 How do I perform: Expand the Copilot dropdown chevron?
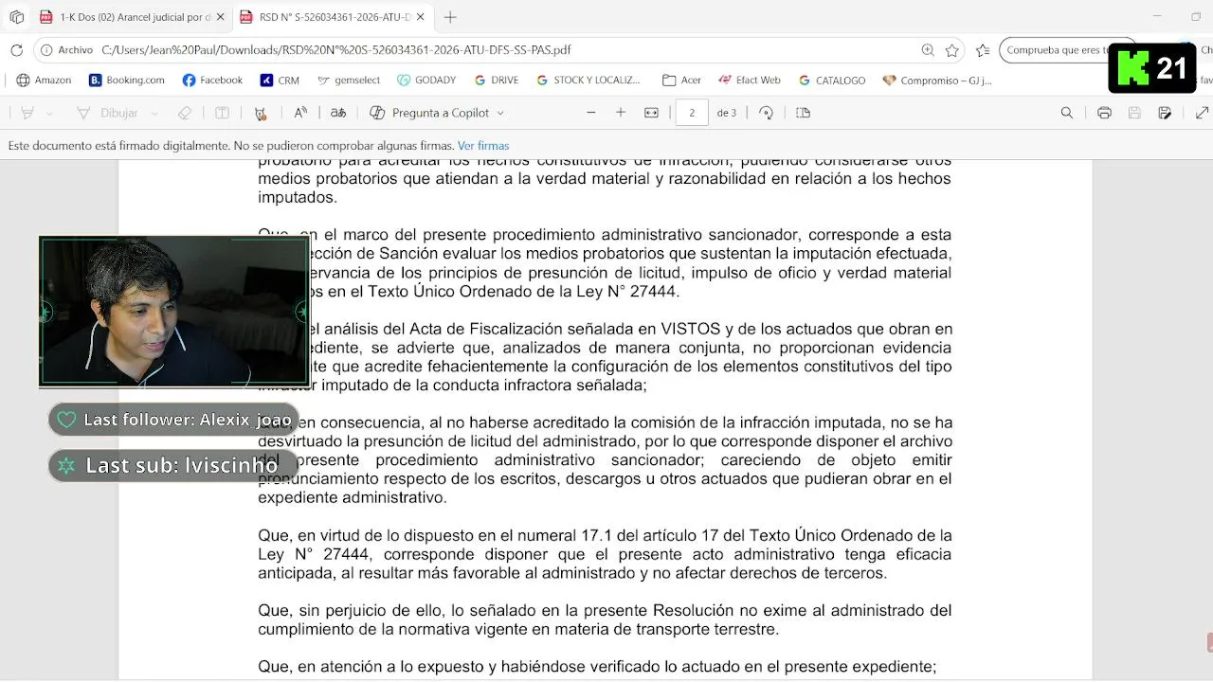click(x=500, y=113)
